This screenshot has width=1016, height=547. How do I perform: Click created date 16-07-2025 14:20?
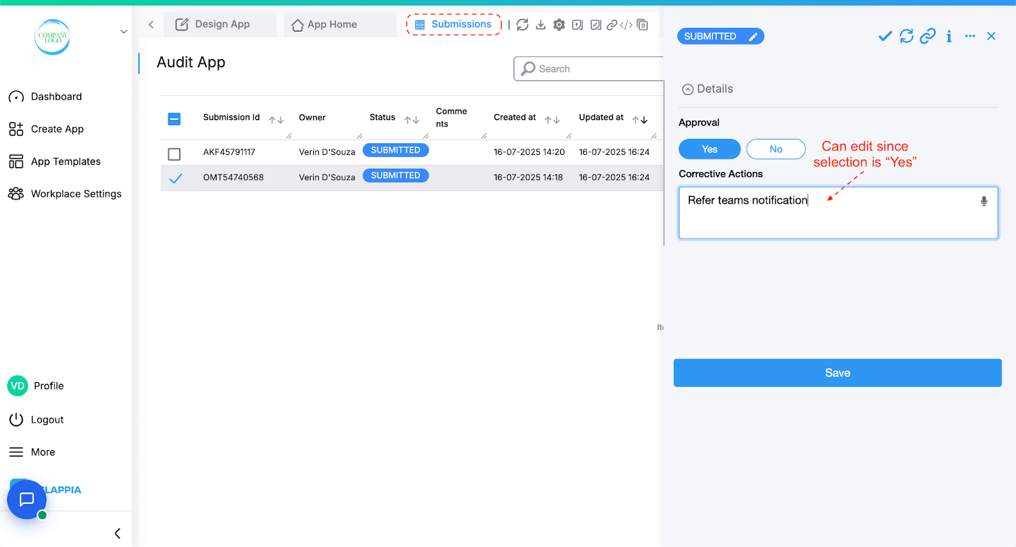(529, 152)
